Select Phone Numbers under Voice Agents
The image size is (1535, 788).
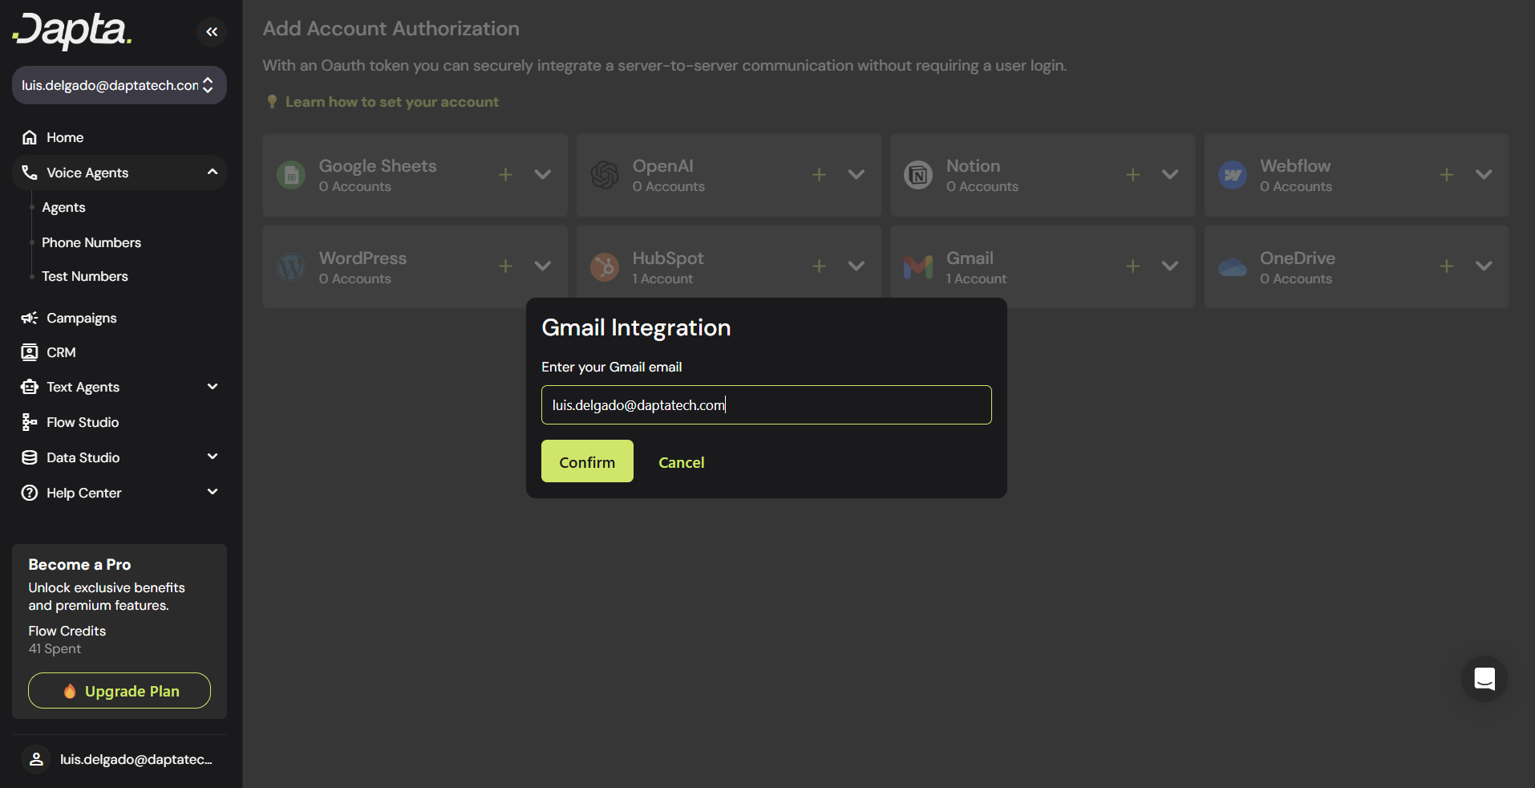coord(91,242)
